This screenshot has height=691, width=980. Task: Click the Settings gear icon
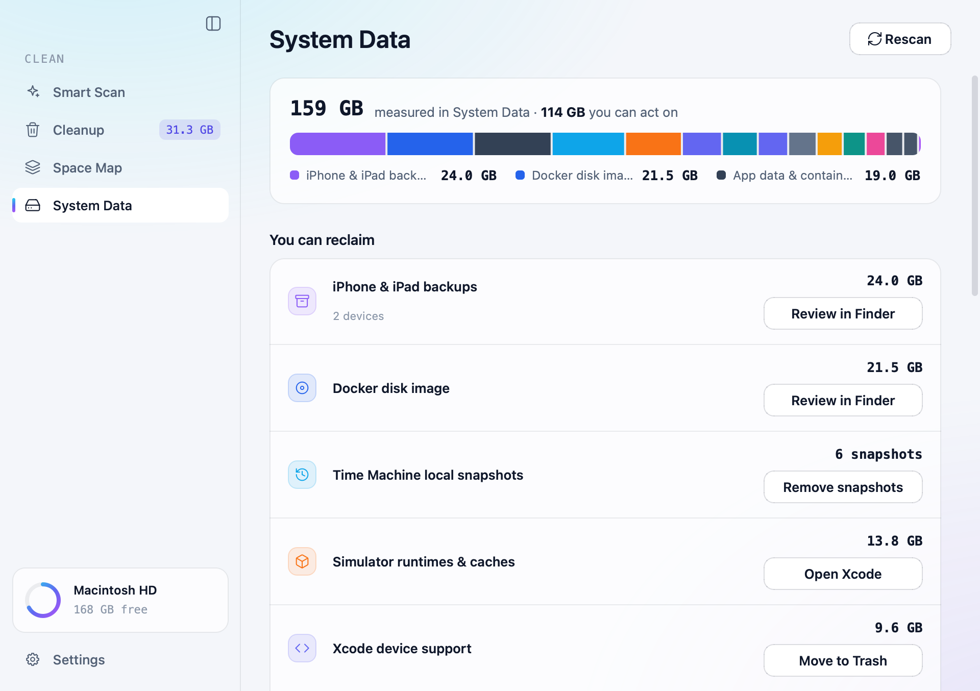pyautogui.click(x=33, y=659)
